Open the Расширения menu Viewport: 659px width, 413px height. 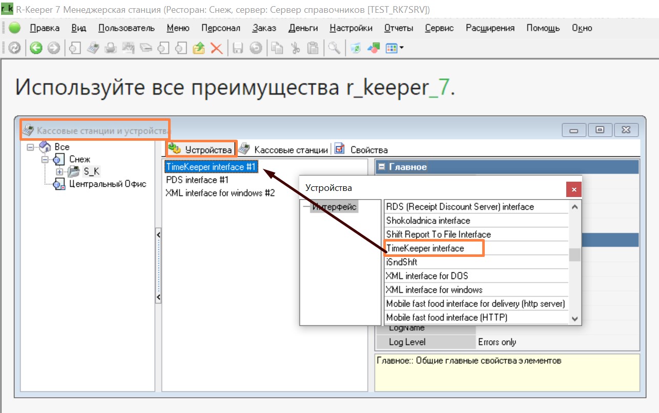490,28
